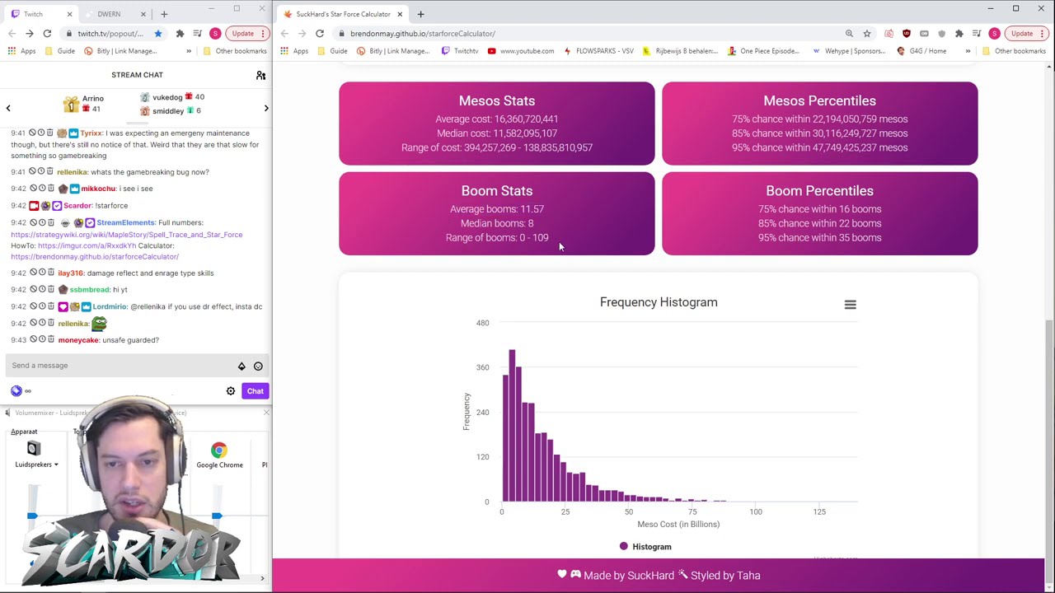Open the histogram chart context menu icon
Screen dimensions: 1055x593
(x=850, y=305)
